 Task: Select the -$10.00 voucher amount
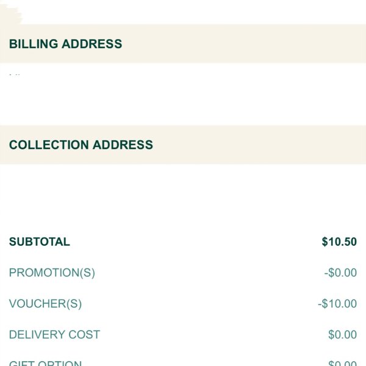pyautogui.click(x=337, y=304)
